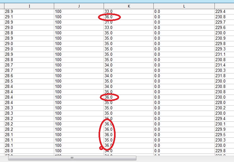Screen dimensions: 234x162
Task: Select the cell showing 231.4
Action: click(224, 65)
